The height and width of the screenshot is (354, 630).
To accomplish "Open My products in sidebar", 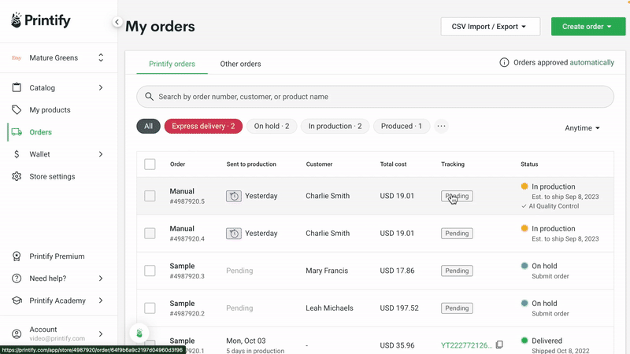I will (50, 109).
